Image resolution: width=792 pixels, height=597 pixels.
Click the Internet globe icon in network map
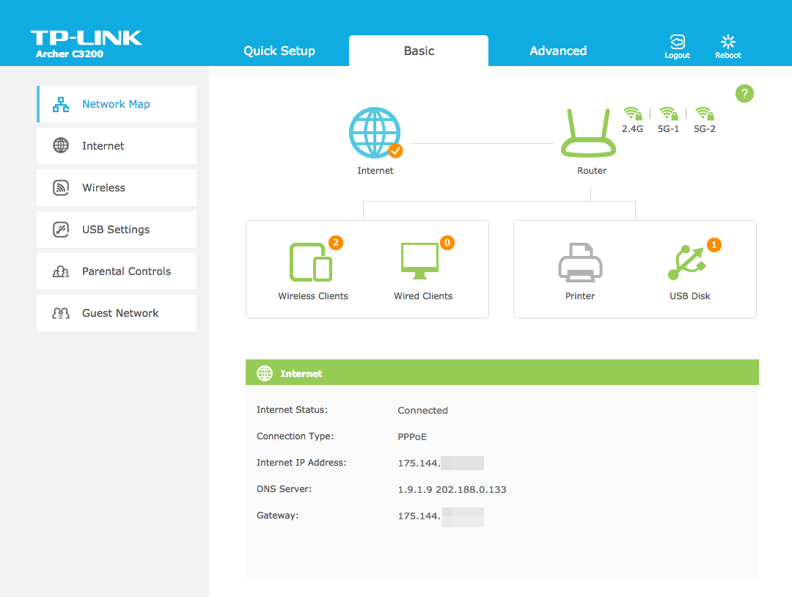coord(375,133)
